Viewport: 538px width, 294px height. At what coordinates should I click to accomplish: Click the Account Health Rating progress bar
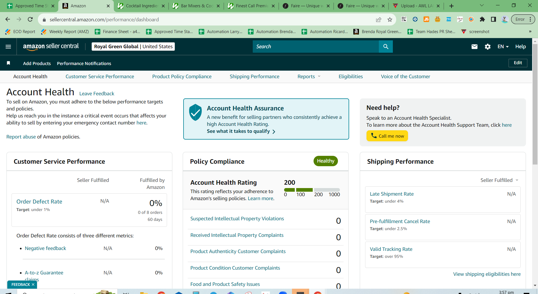point(312,190)
